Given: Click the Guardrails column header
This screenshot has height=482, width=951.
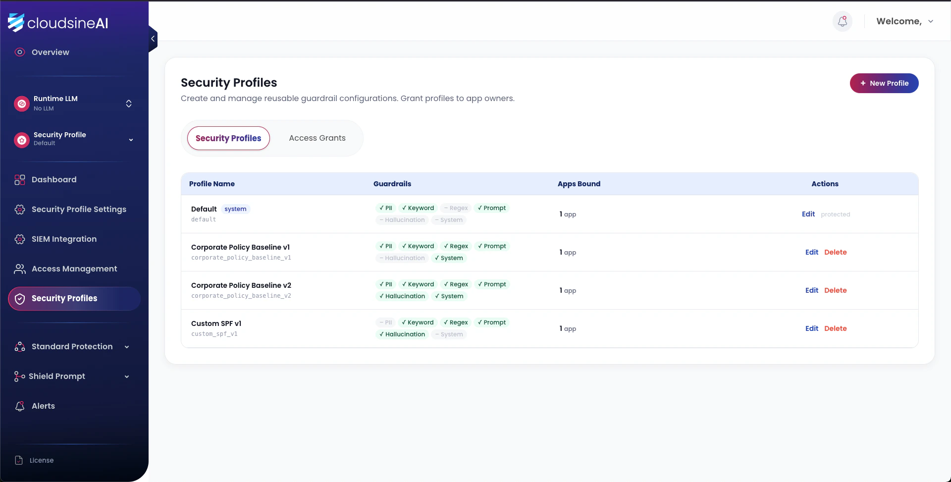Looking at the screenshot, I should (392, 184).
